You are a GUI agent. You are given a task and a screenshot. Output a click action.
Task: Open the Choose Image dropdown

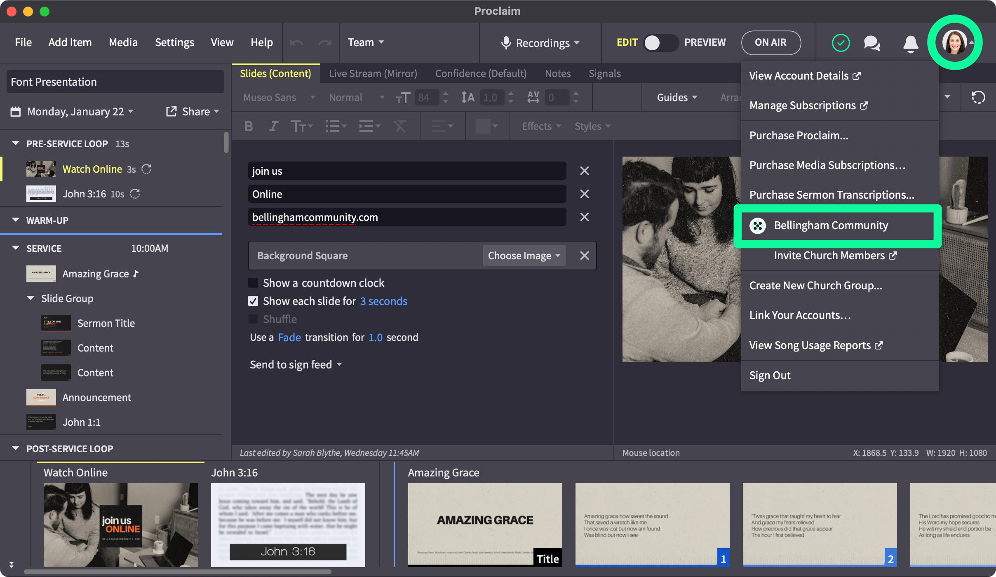(524, 256)
